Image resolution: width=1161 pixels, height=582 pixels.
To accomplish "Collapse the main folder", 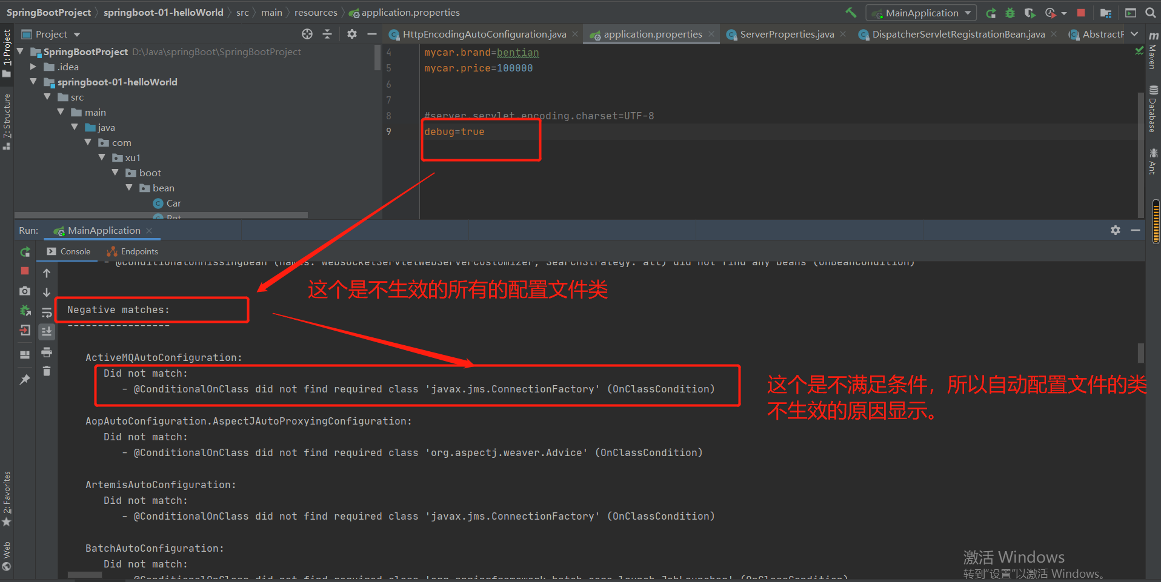I will (x=61, y=112).
